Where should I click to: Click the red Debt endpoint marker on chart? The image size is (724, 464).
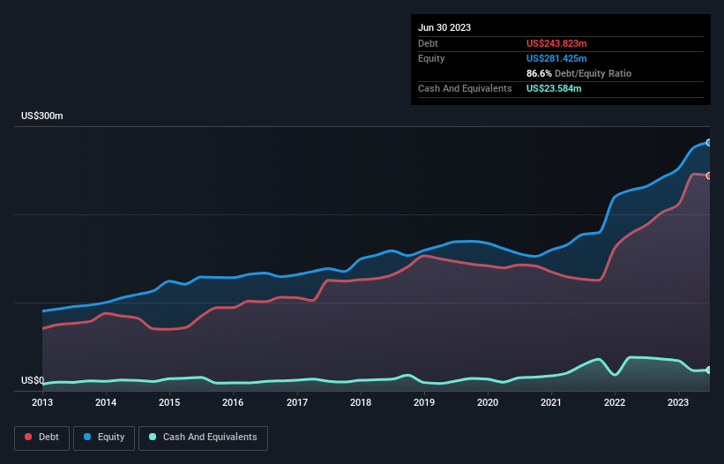pos(708,176)
